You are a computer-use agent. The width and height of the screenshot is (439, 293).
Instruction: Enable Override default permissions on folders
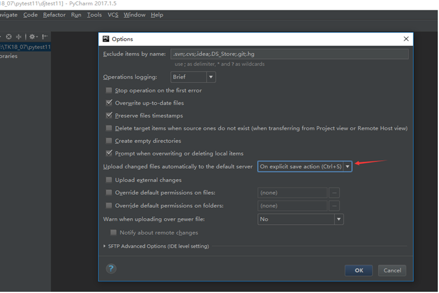pyautogui.click(x=109, y=205)
